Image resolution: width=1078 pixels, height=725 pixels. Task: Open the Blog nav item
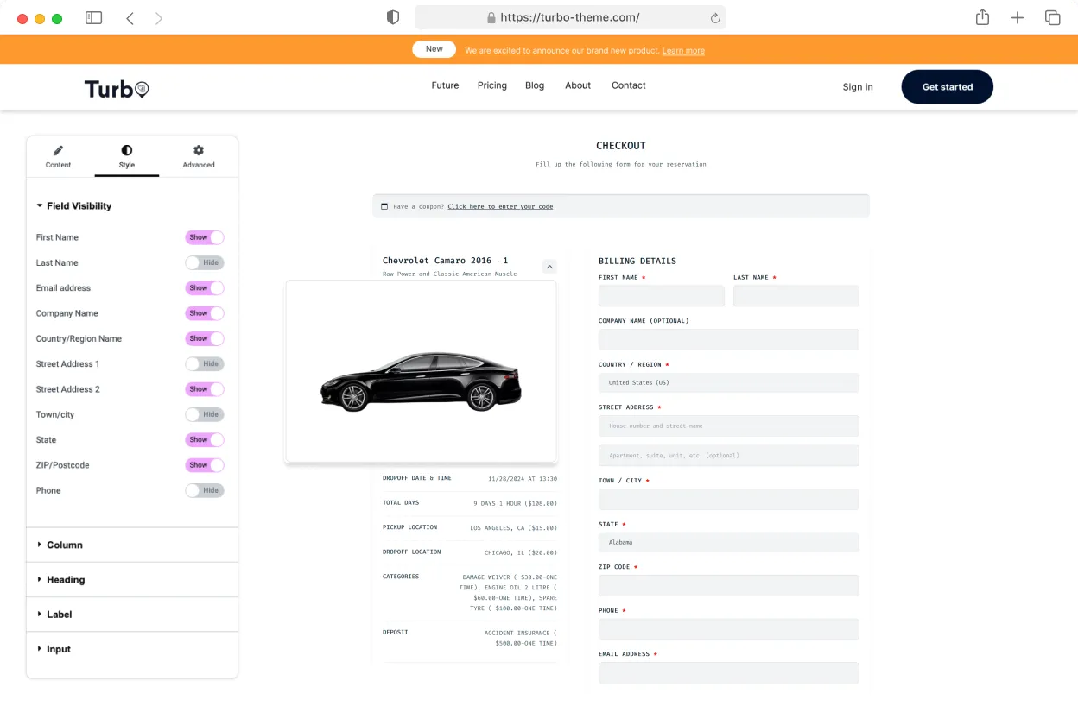click(535, 85)
